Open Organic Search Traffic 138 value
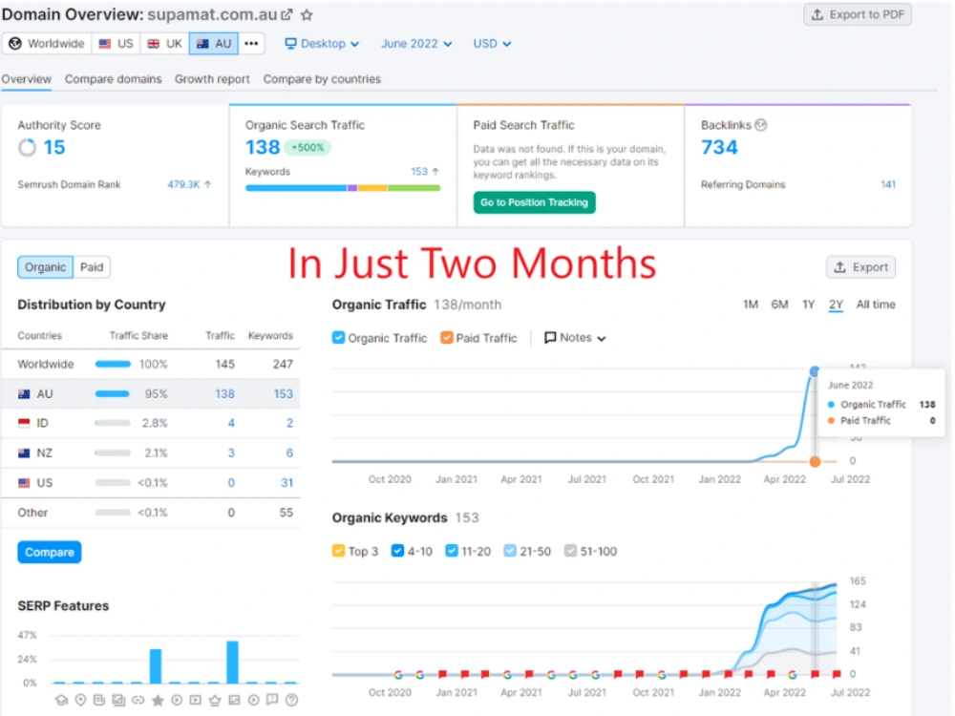The image size is (955, 716). point(263,147)
